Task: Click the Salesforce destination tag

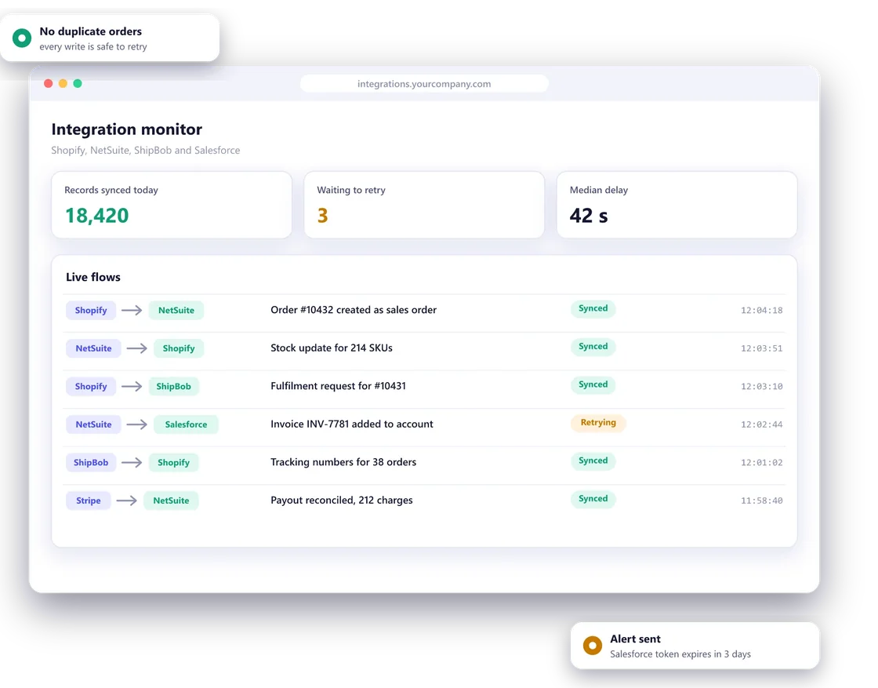Action: pyautogui.click(x=186, y=424)
